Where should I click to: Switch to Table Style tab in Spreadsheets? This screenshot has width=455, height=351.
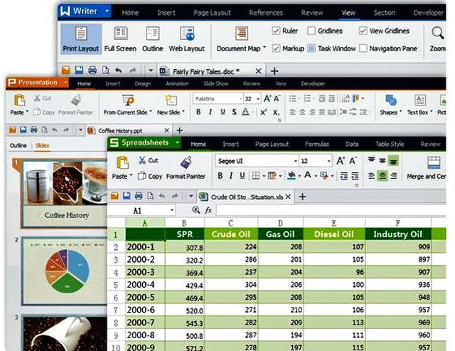390,144
